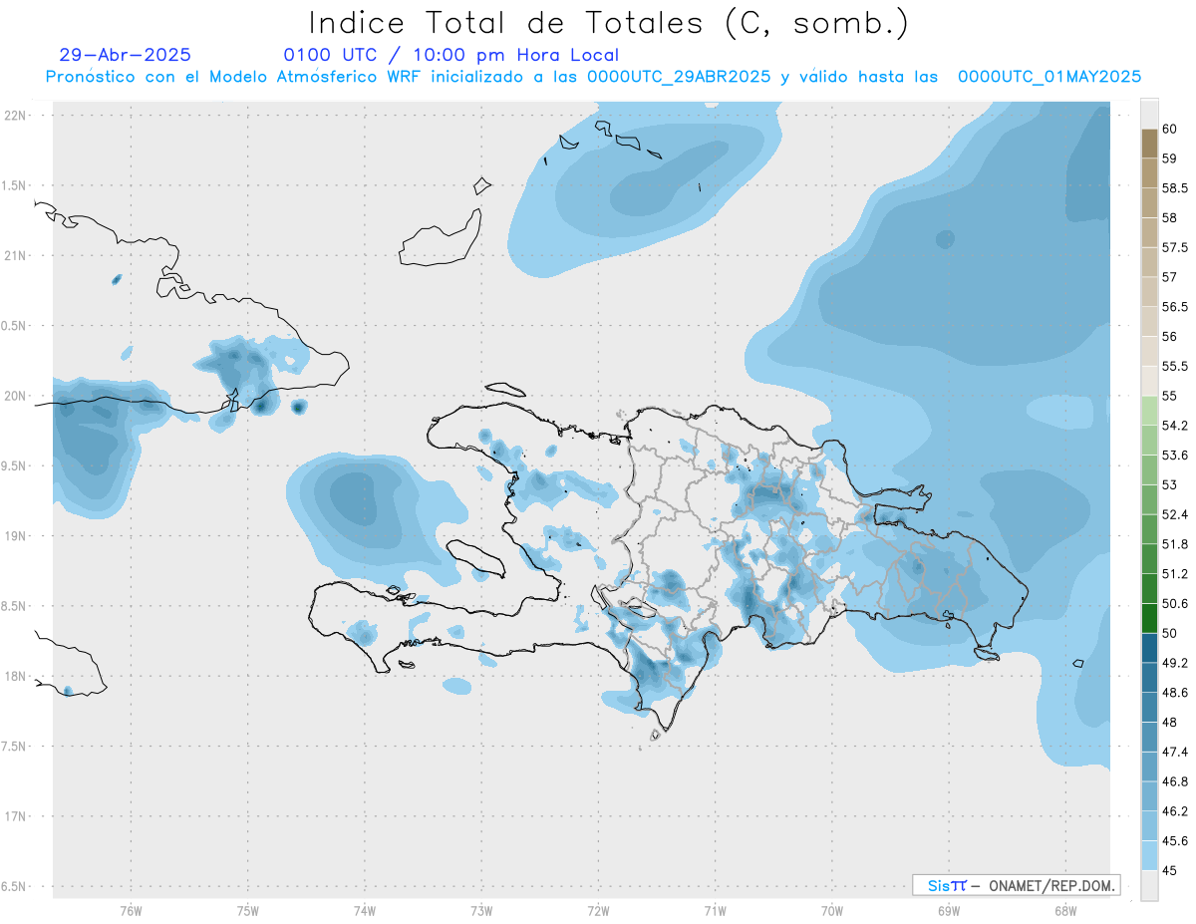Viewport: 1196px width, 924px height.
Task: Select the tan swatch between 57.5 and 58
Action: click(1149, 232)
